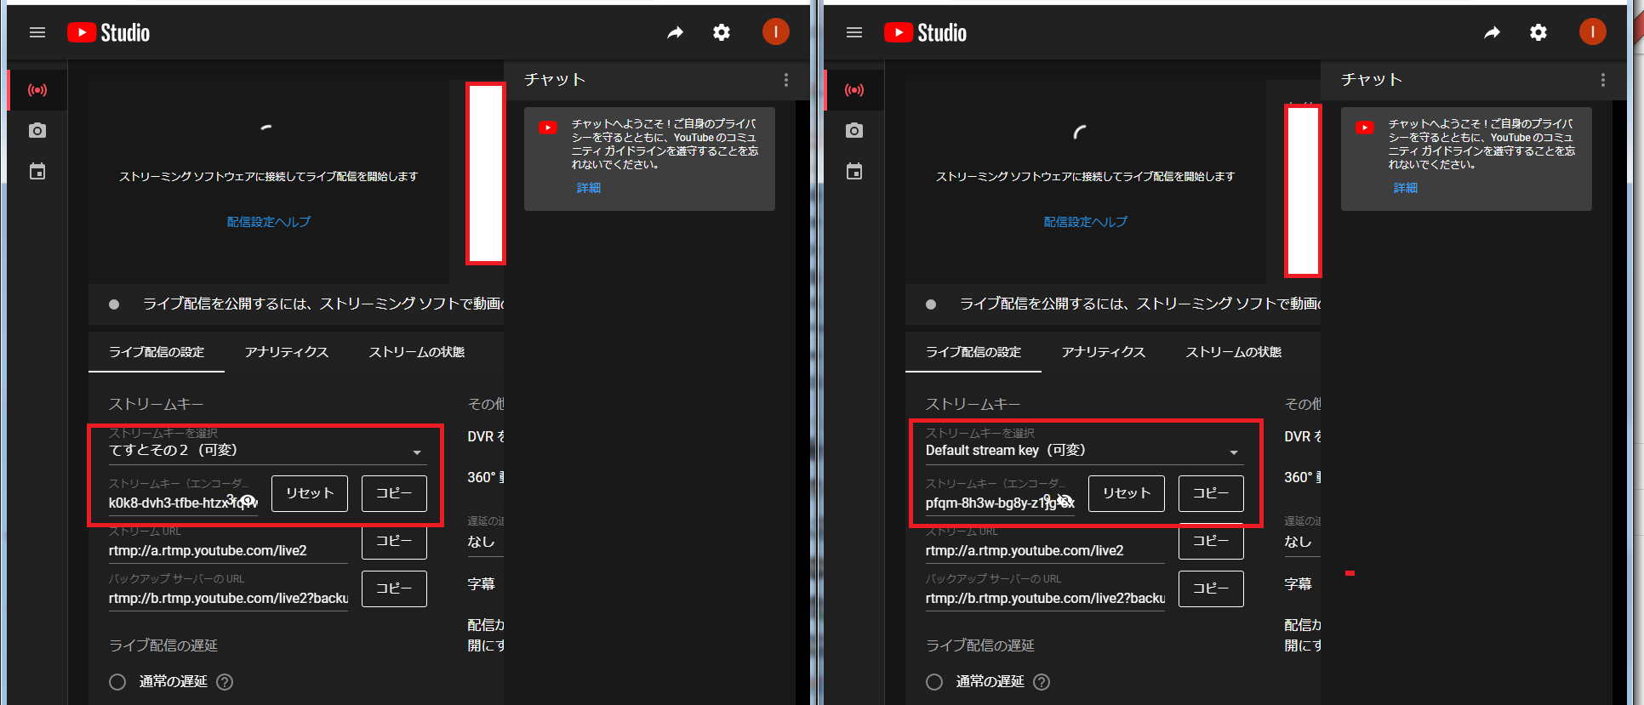The height and width of the screenshot is (705, 1644).
Task: Select Stream icon in right window sidebar
Action: click(854, 89)
